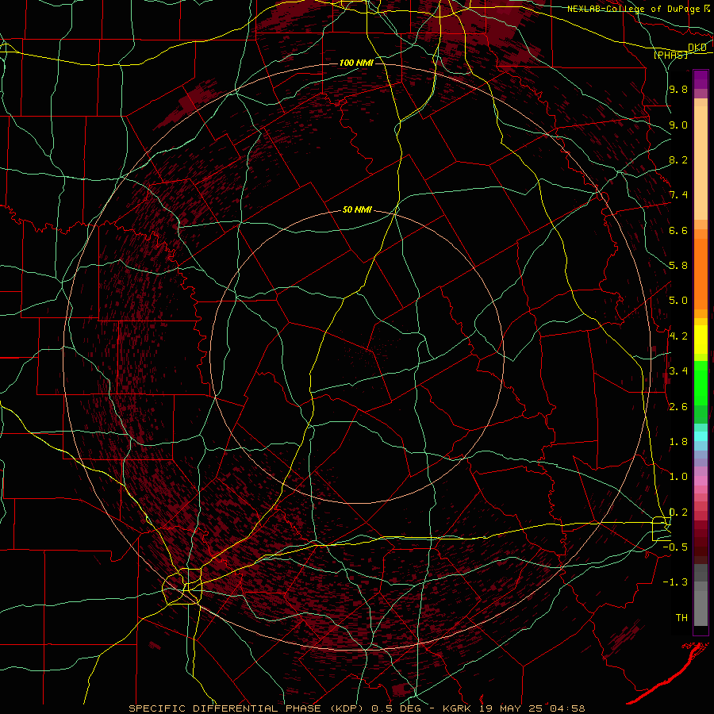The image size is (714, 714).
Task: Click the 2.6 legend value
Action: tap(678, 407)
